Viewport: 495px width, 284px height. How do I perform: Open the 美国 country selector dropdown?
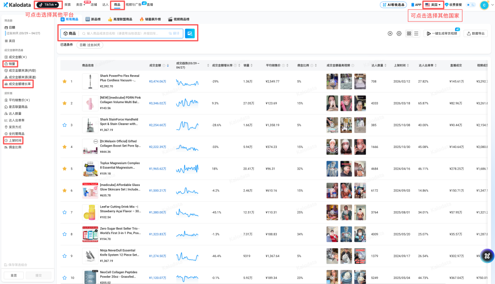433,5
